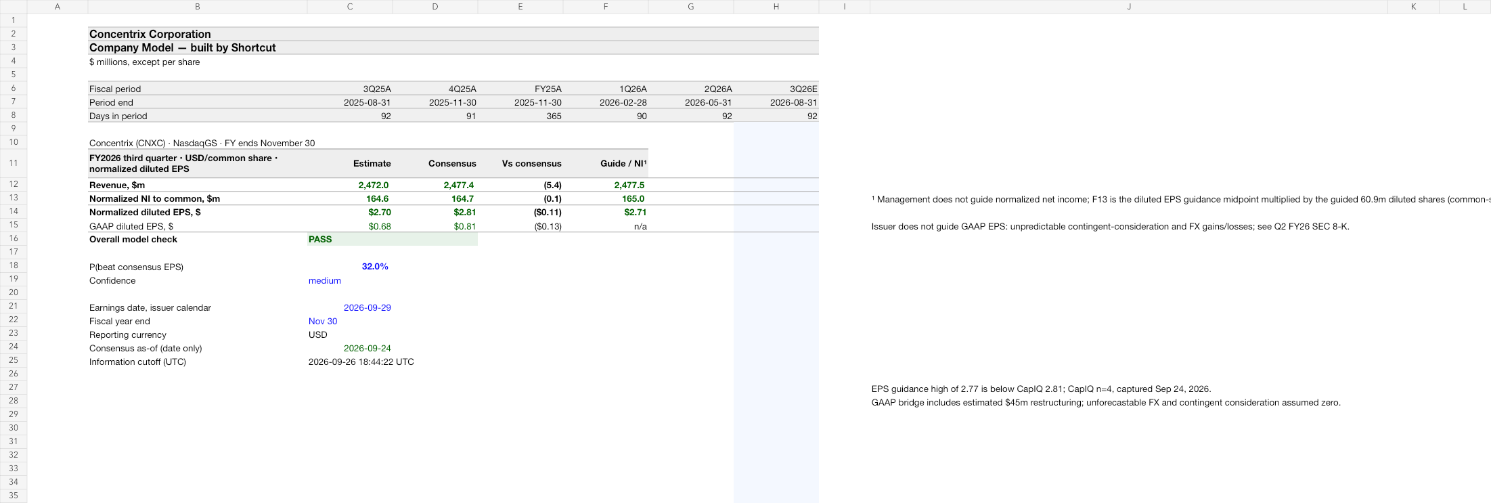
Task: Select column J header
Action: (x=1129, y=6)
